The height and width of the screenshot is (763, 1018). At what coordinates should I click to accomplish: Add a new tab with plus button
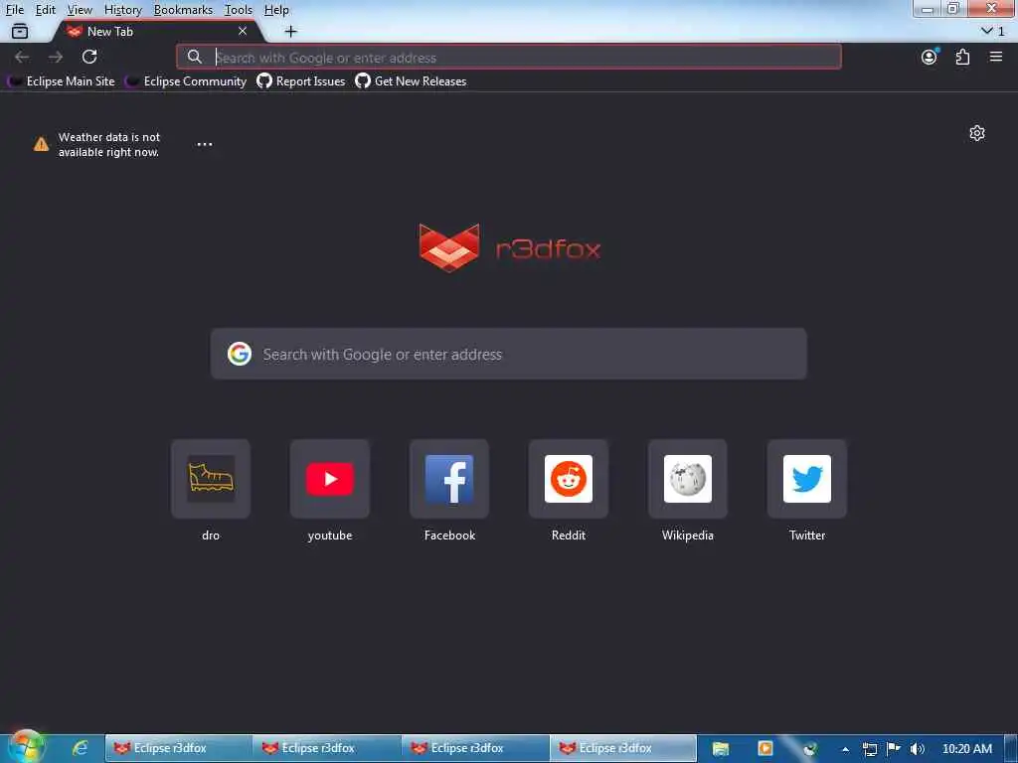click(x=291, y=31)
